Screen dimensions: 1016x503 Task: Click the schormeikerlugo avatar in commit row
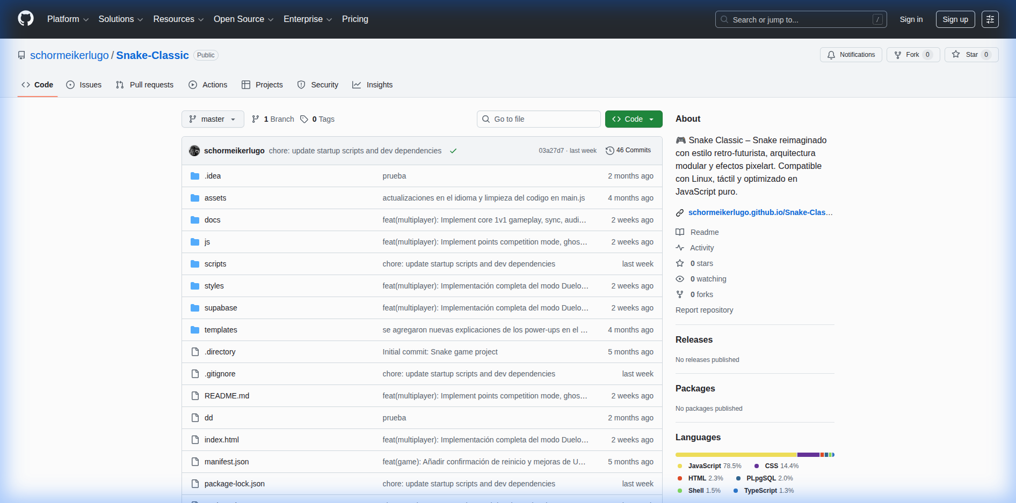[x=194, y=151]
